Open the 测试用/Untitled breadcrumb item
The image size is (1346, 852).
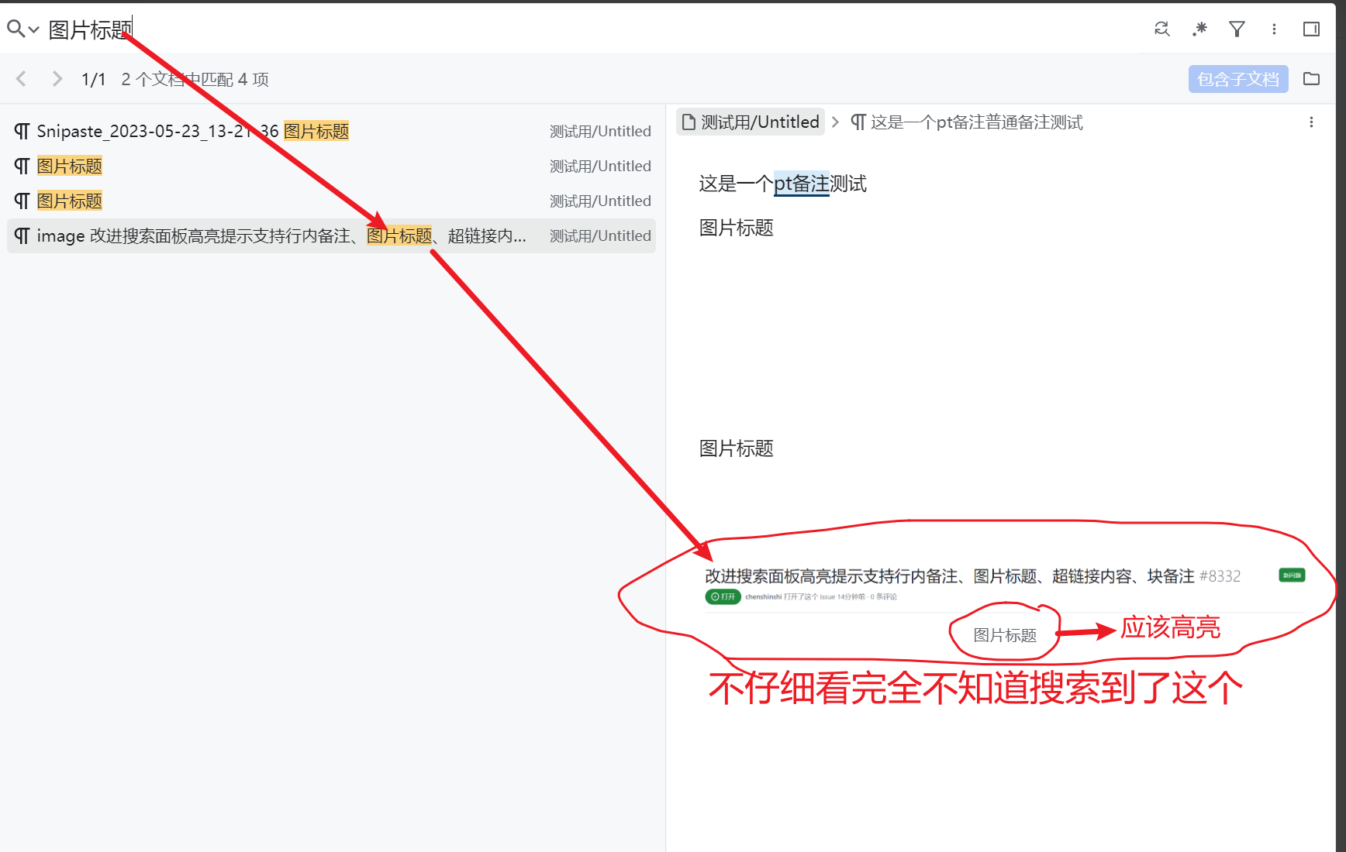coord(760,122)
